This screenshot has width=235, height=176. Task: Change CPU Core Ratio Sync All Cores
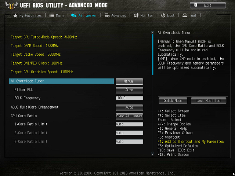coord(129,116)
